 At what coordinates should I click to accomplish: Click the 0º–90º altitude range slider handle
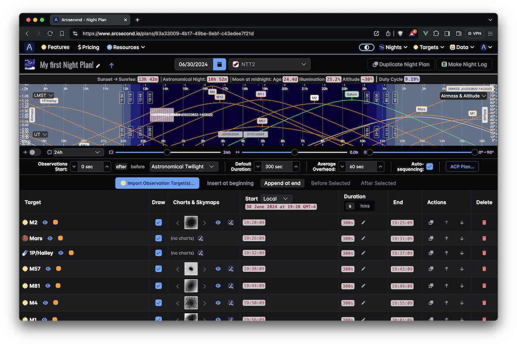[x=475, y=152]
